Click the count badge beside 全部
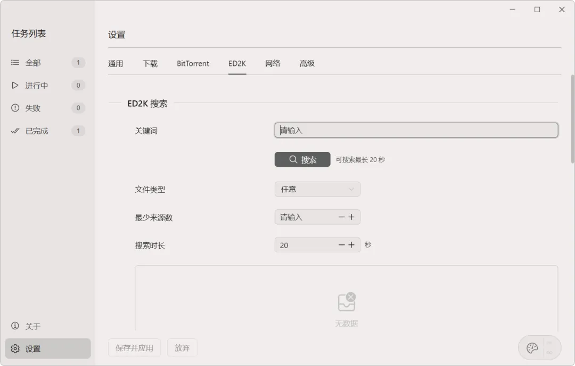Viewport: 575px width, 366px height. click(x=78, y=63)
